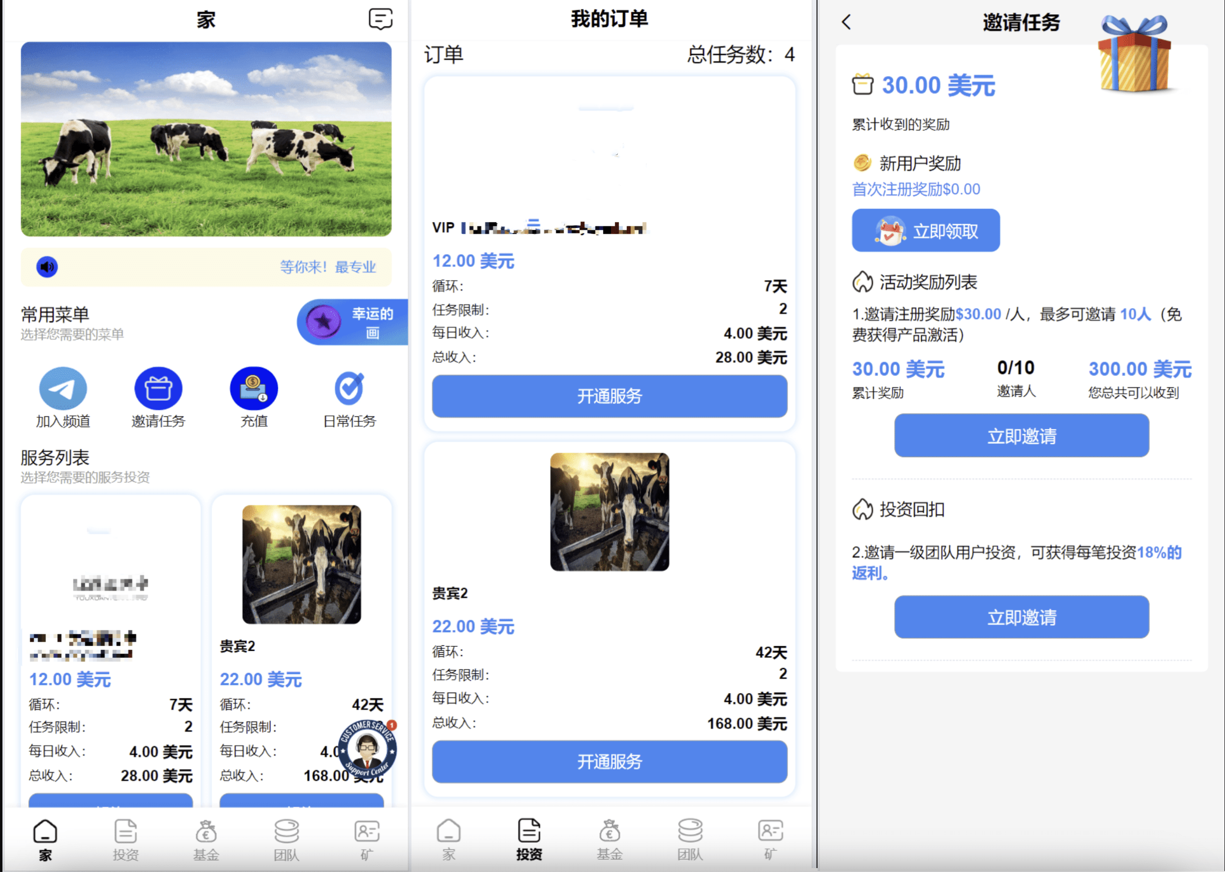Click the message/notification icon top right
The image size is (1225, 872).
pos(381,18)
